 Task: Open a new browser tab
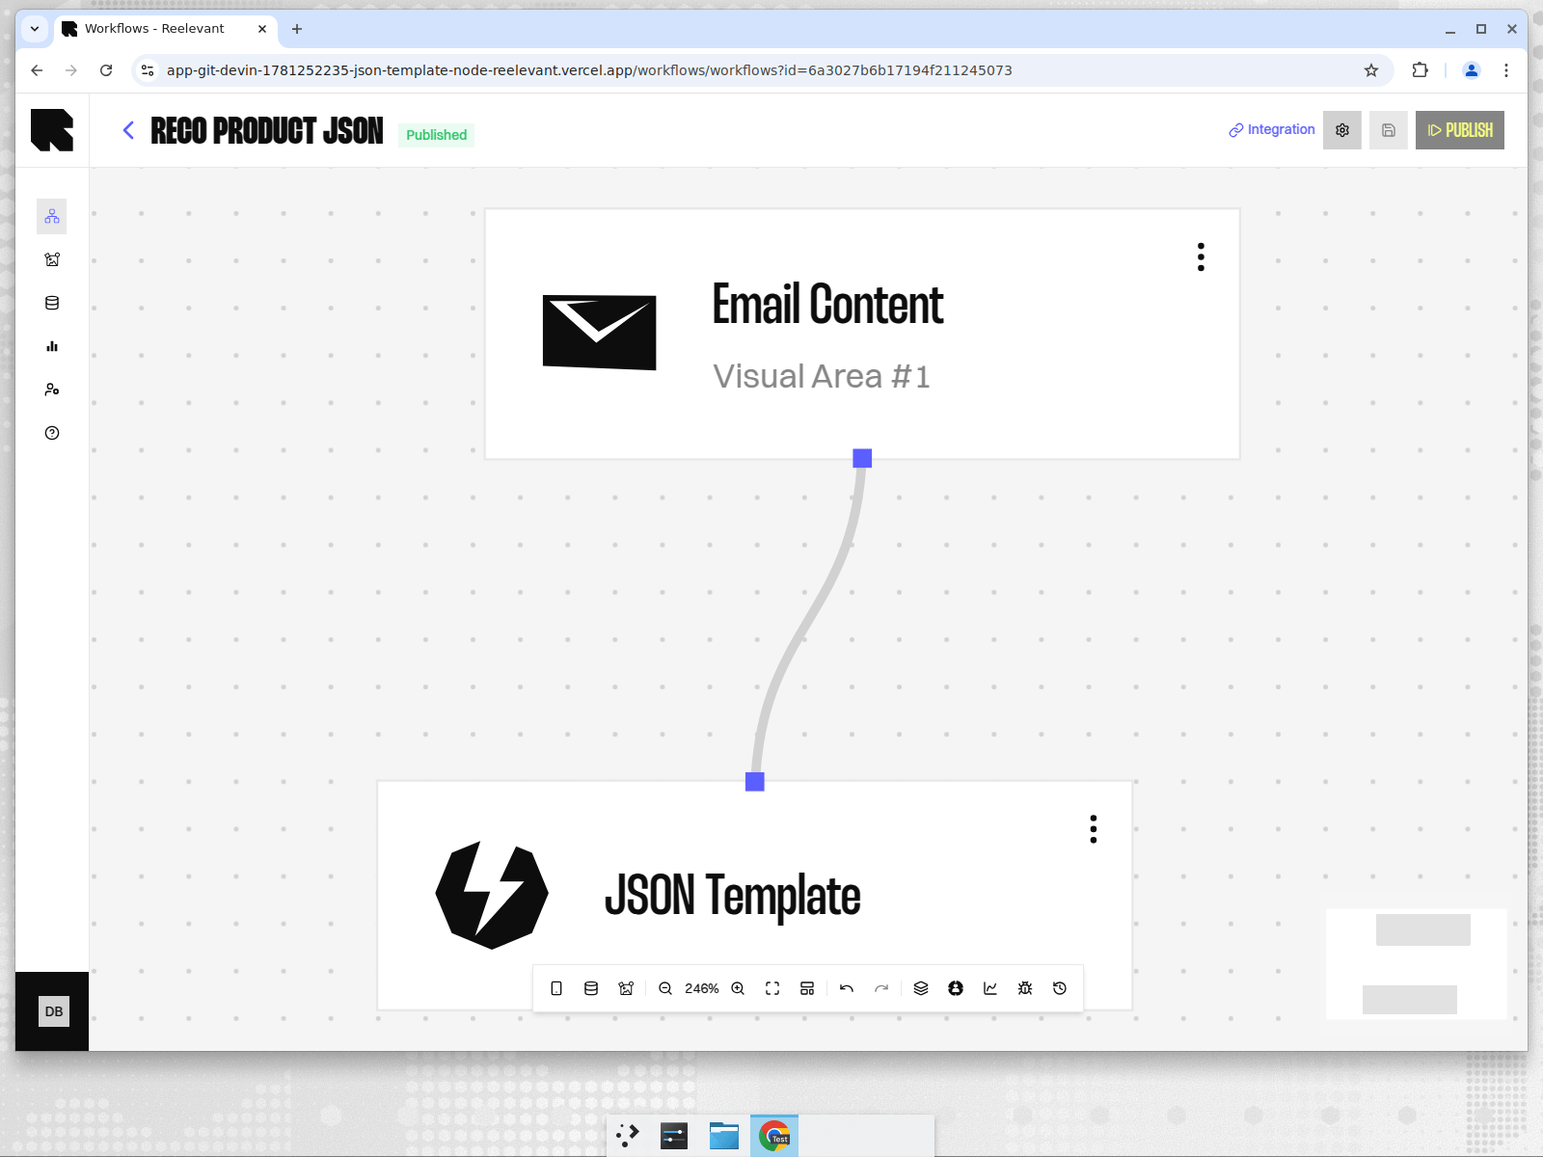coord(297,29)
